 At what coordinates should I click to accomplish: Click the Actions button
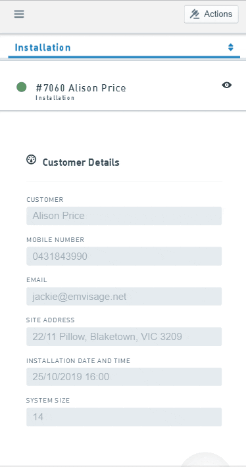point(211,14)
